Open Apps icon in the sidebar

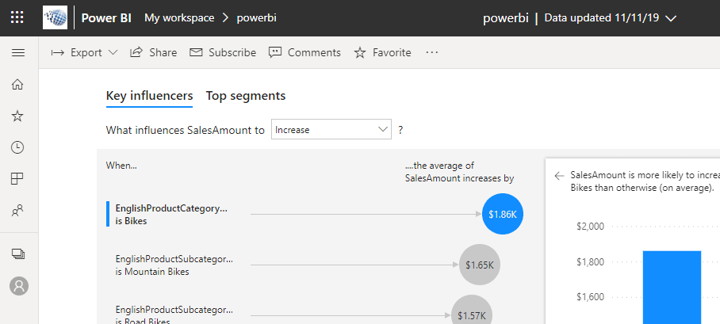point(17,179)
